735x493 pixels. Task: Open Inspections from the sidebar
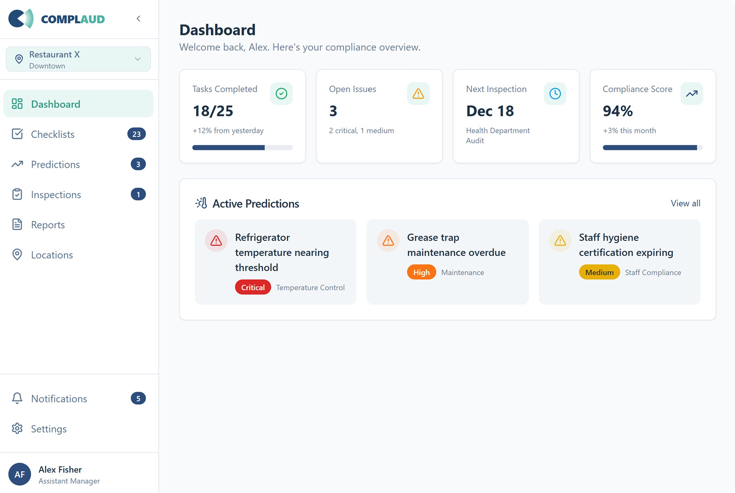point(56,195)
